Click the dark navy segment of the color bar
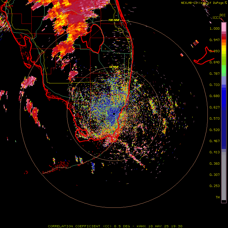The image size is (228, 228). point(224,129)
